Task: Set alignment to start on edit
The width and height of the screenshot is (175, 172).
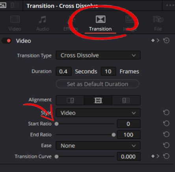Action: click(126, 101)
